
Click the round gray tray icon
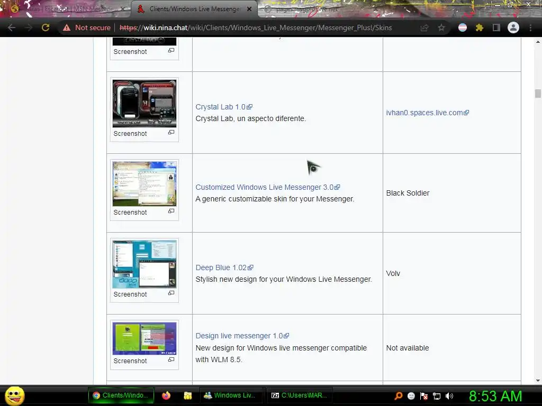click(x=411, y=396)
